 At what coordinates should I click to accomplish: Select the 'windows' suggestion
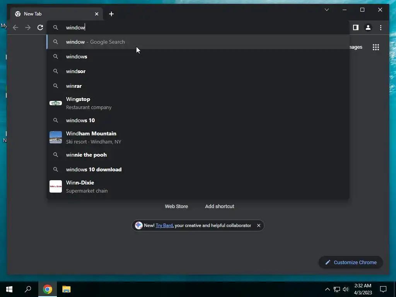(x=198, y=56)
